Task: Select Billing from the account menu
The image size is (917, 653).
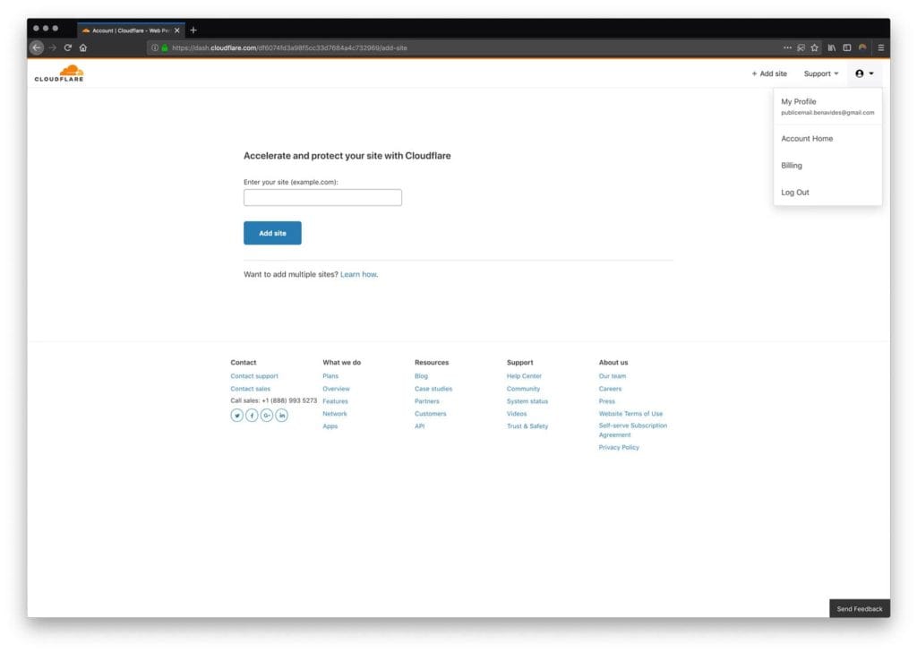Action: [x=791, y=165]
